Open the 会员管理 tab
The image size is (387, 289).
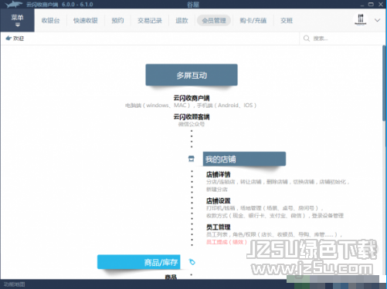[x=214, y=21]
